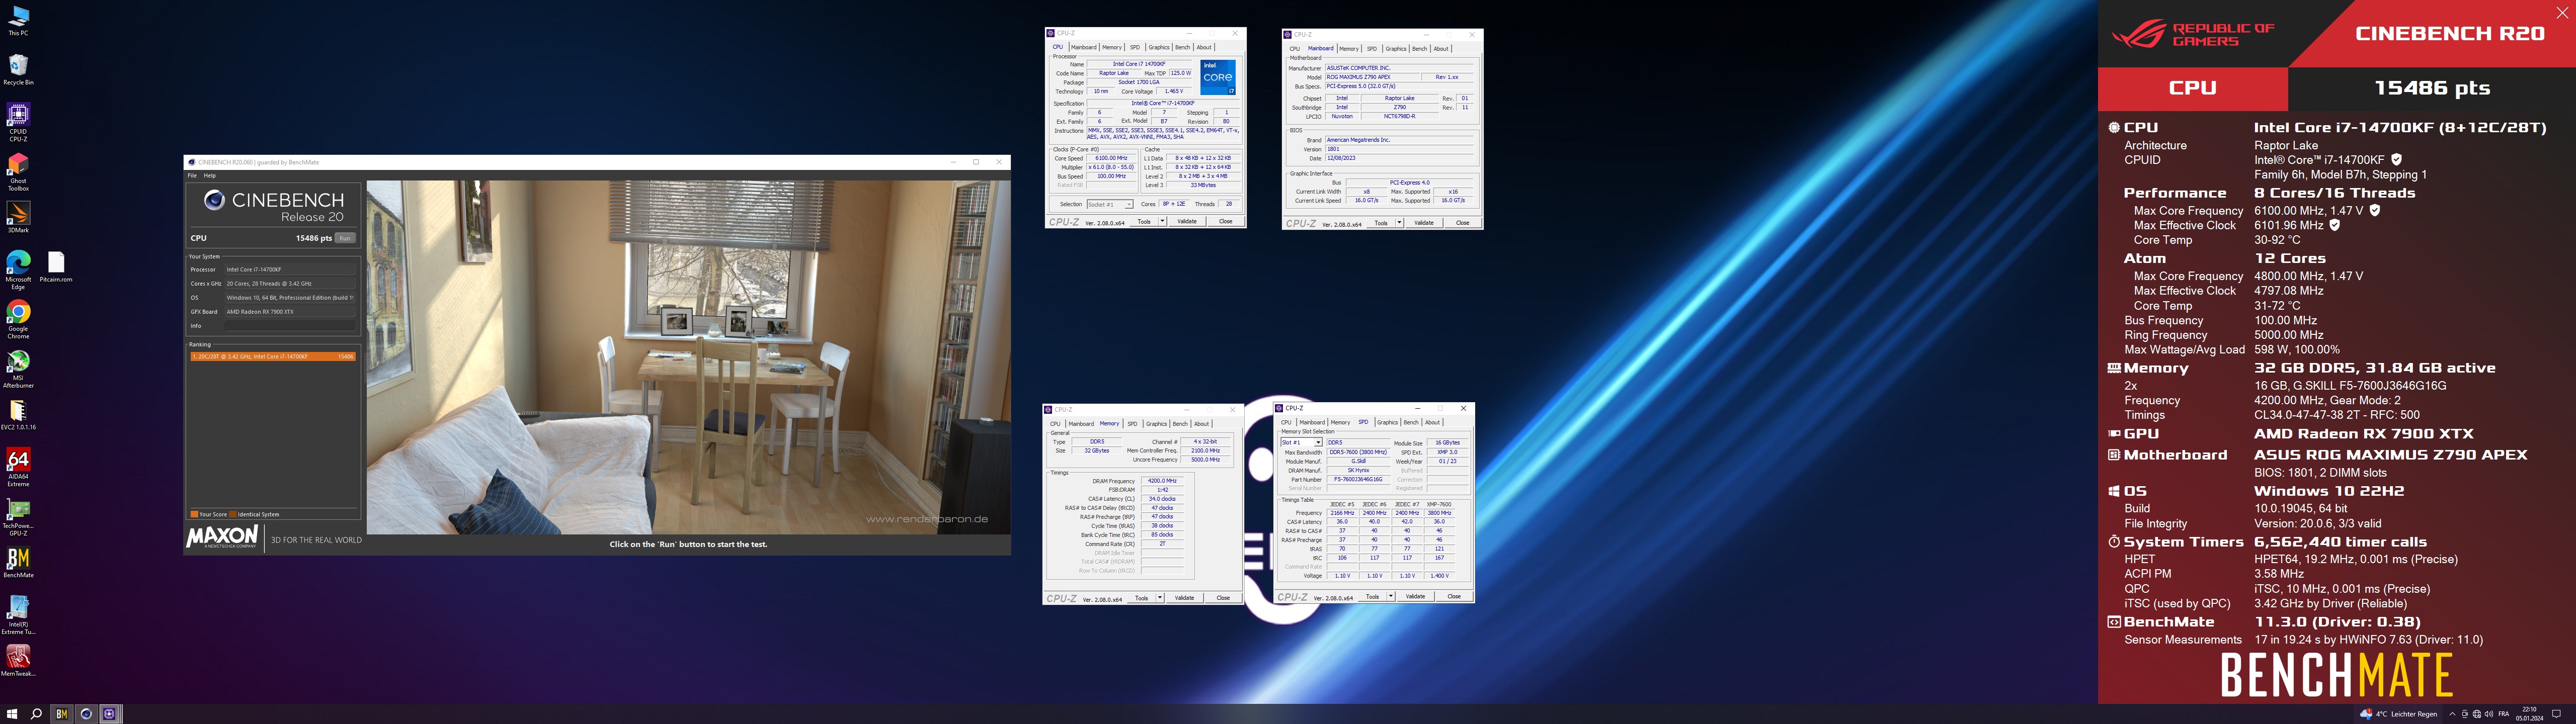
Task: Click the Uncore Frequency 5000.0 MHz value
Action: coord(1205,460)
